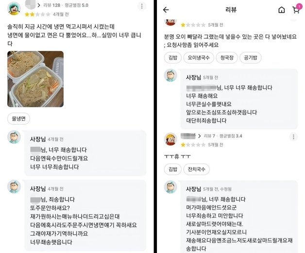Open the shopping cart icon

click(296, 10)
